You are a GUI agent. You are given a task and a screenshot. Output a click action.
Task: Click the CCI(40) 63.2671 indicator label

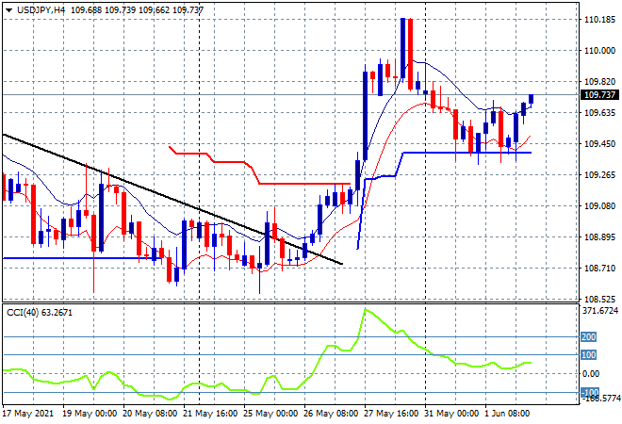click(x=40, y=313)
